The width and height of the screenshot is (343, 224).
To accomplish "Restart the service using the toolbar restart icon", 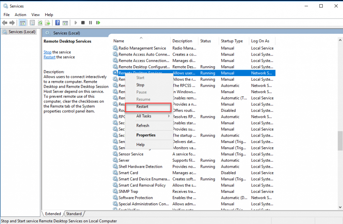I will pos(98,22).
